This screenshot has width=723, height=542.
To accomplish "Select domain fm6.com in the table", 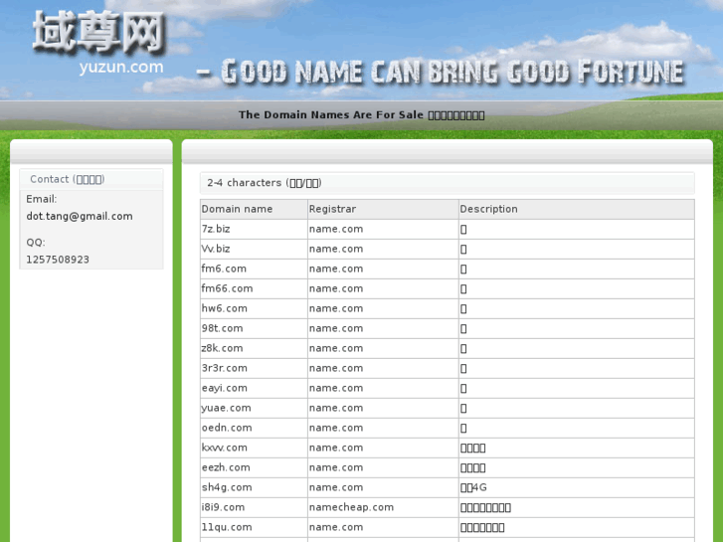I will [224, 269].
